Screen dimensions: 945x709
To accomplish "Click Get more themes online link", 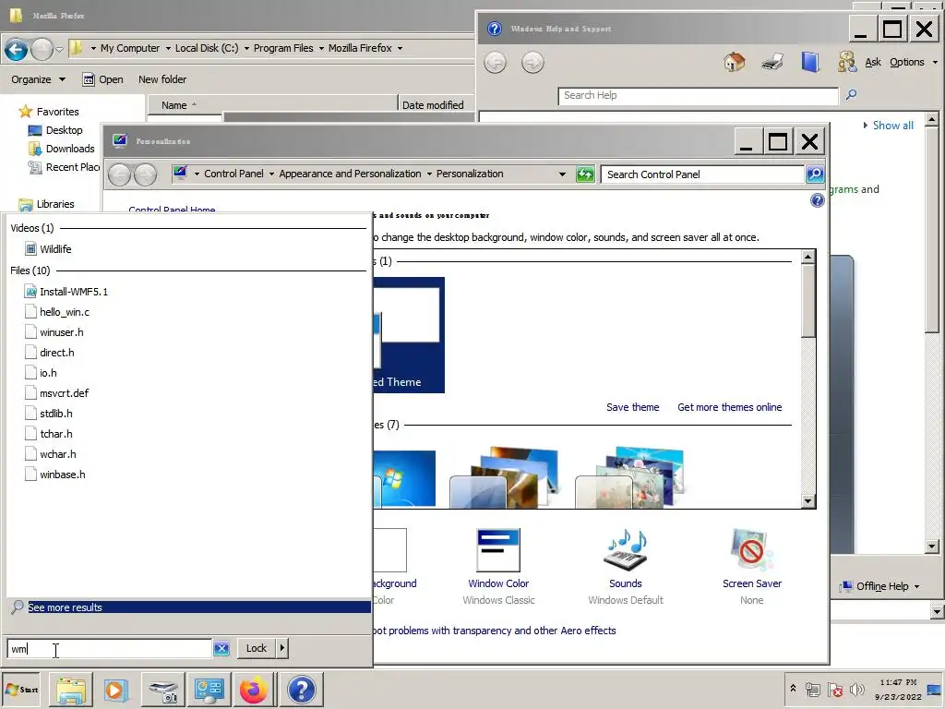I will pyautogui.click(x=729, y=407).
